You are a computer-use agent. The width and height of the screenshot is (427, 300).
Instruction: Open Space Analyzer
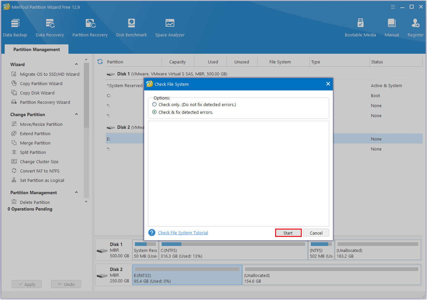click(170, 28)
